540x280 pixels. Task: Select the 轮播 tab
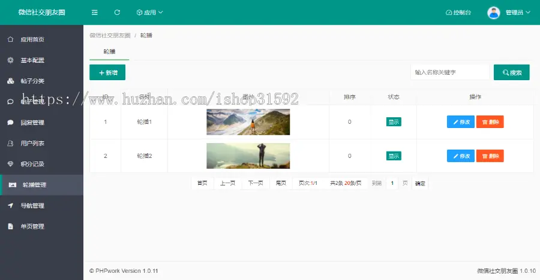click(109, 51)
